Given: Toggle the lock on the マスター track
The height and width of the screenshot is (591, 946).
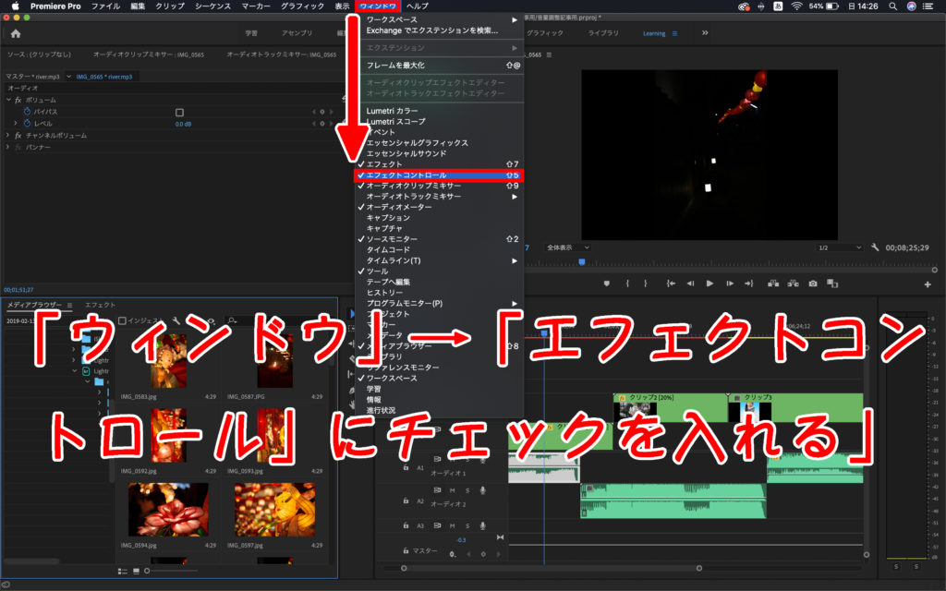Looking at the screenshot, I should 406,550.
